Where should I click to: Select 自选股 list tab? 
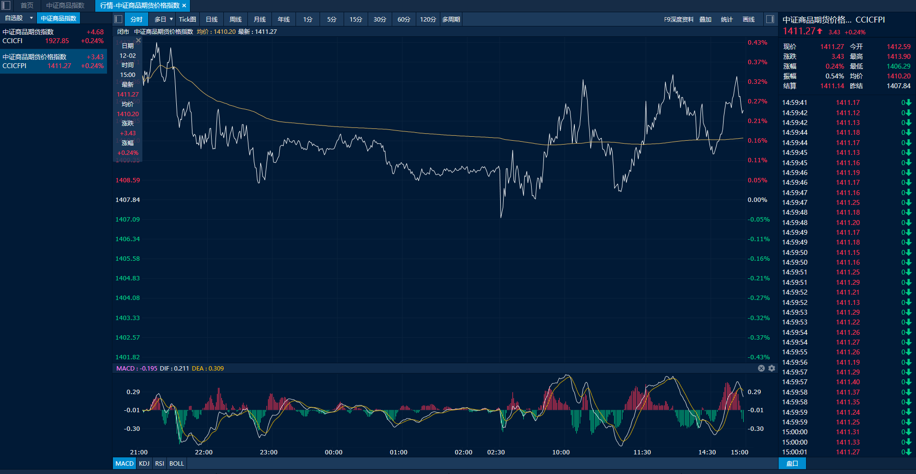(x=14, y=18)
